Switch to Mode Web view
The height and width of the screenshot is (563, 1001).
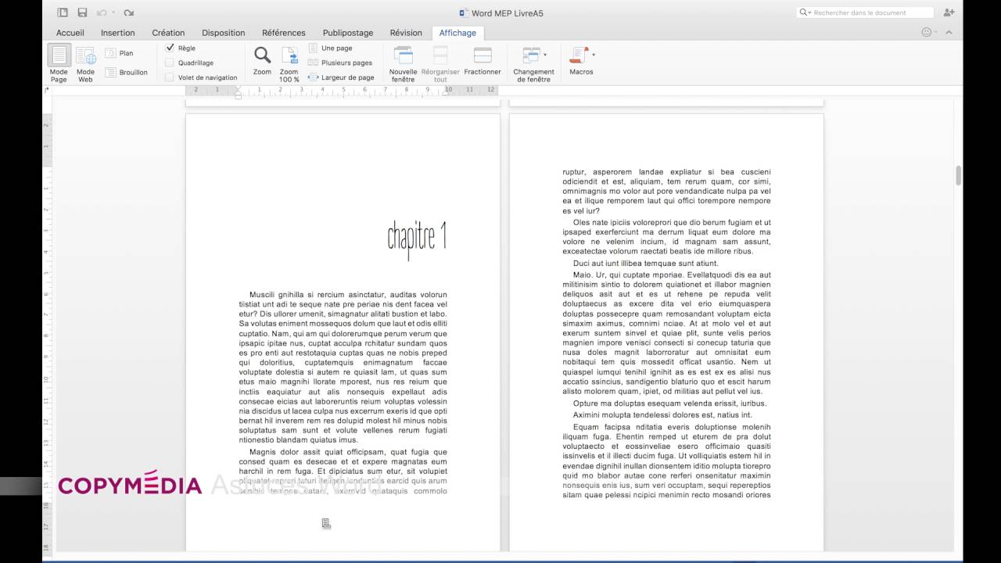pyautogui.click(x=85, y=63)
